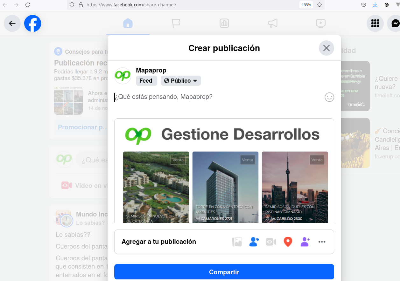The image size is (400, 281).
Task: Open the Facebook menu grid icon
Action: (375, 23)
